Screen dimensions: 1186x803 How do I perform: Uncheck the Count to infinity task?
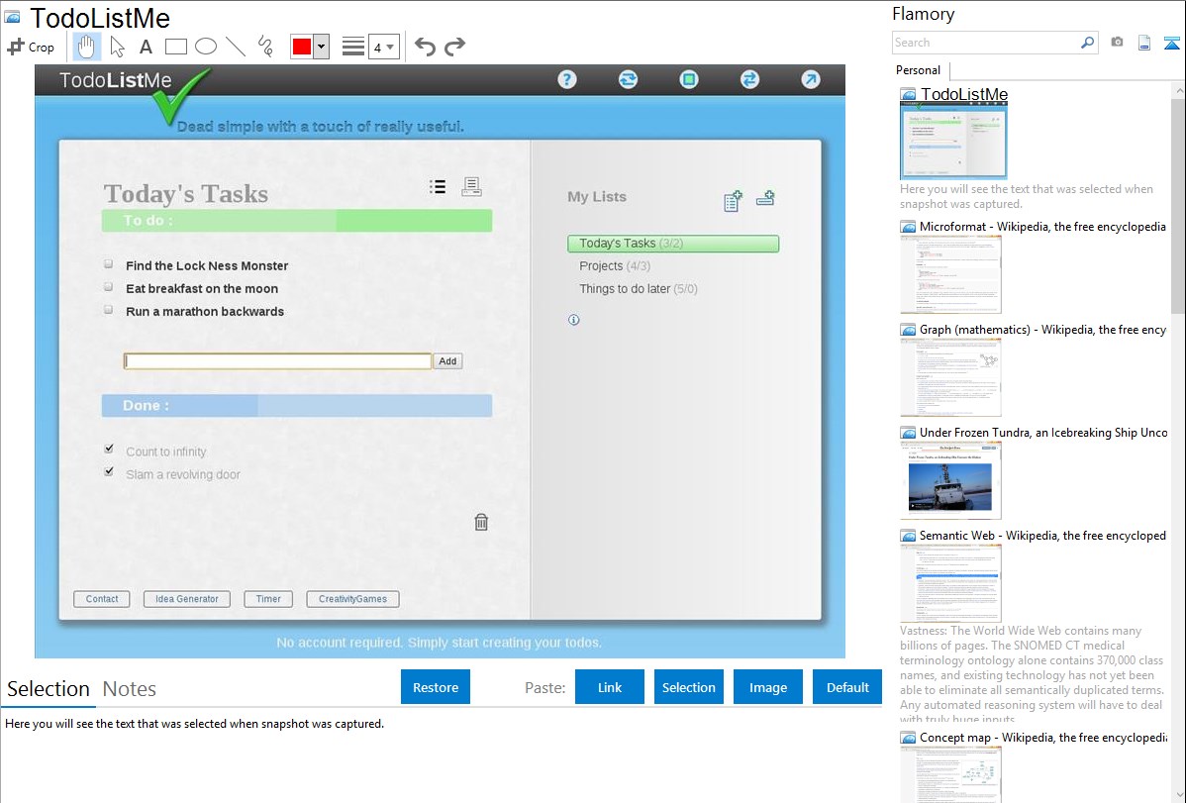coord(109,449)
